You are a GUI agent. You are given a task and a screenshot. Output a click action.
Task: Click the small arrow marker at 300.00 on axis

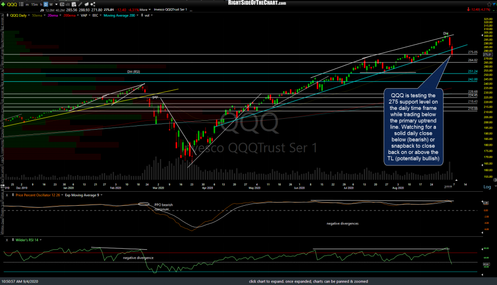482,36
